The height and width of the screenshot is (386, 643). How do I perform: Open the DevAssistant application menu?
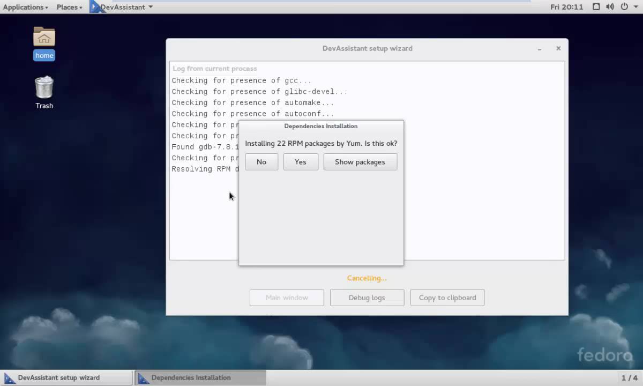coord(126,7)
